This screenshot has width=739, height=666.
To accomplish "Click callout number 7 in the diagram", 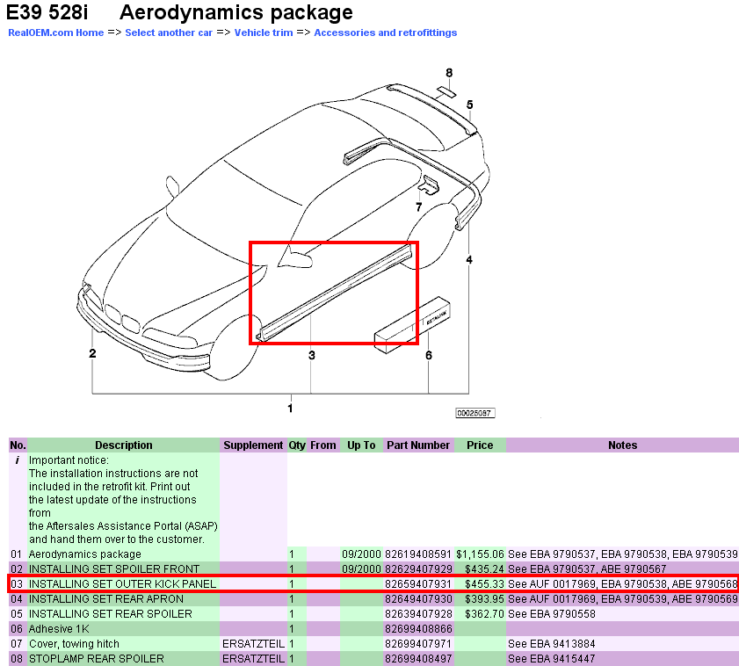I will 418,207.
